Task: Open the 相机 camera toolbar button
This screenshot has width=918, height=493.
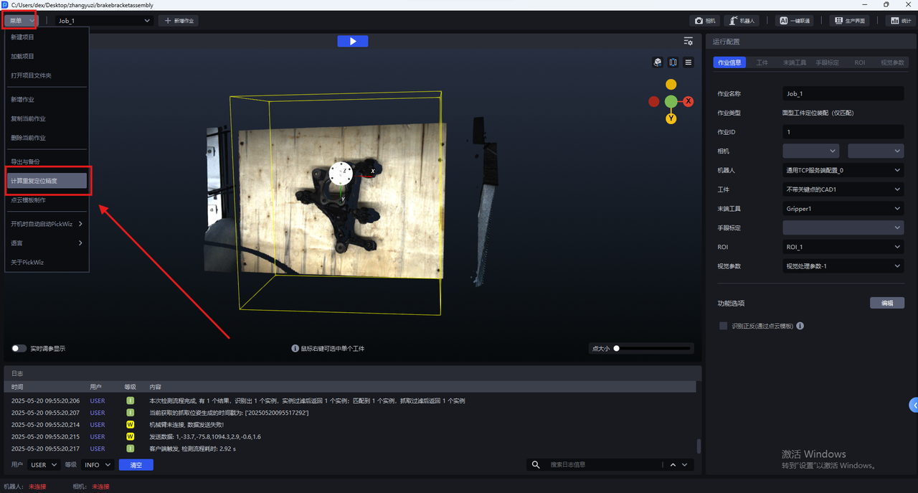Action: click(704, 21)
